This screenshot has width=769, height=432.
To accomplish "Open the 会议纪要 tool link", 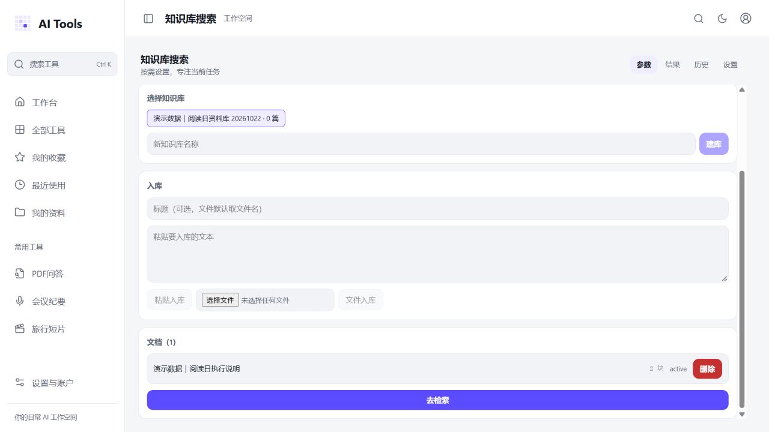I will point(62,302).
